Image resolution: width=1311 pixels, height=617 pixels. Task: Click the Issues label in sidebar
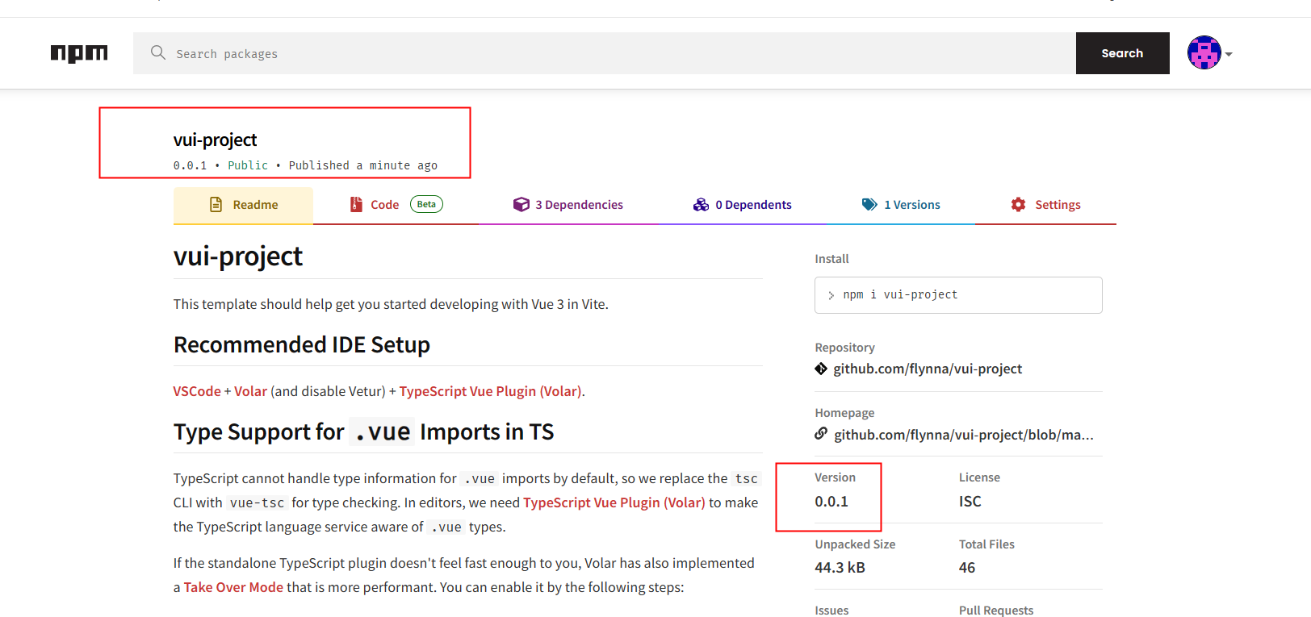(831, 610)
